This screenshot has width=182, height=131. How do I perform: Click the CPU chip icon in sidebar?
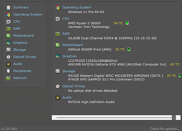tap(8, 22)
